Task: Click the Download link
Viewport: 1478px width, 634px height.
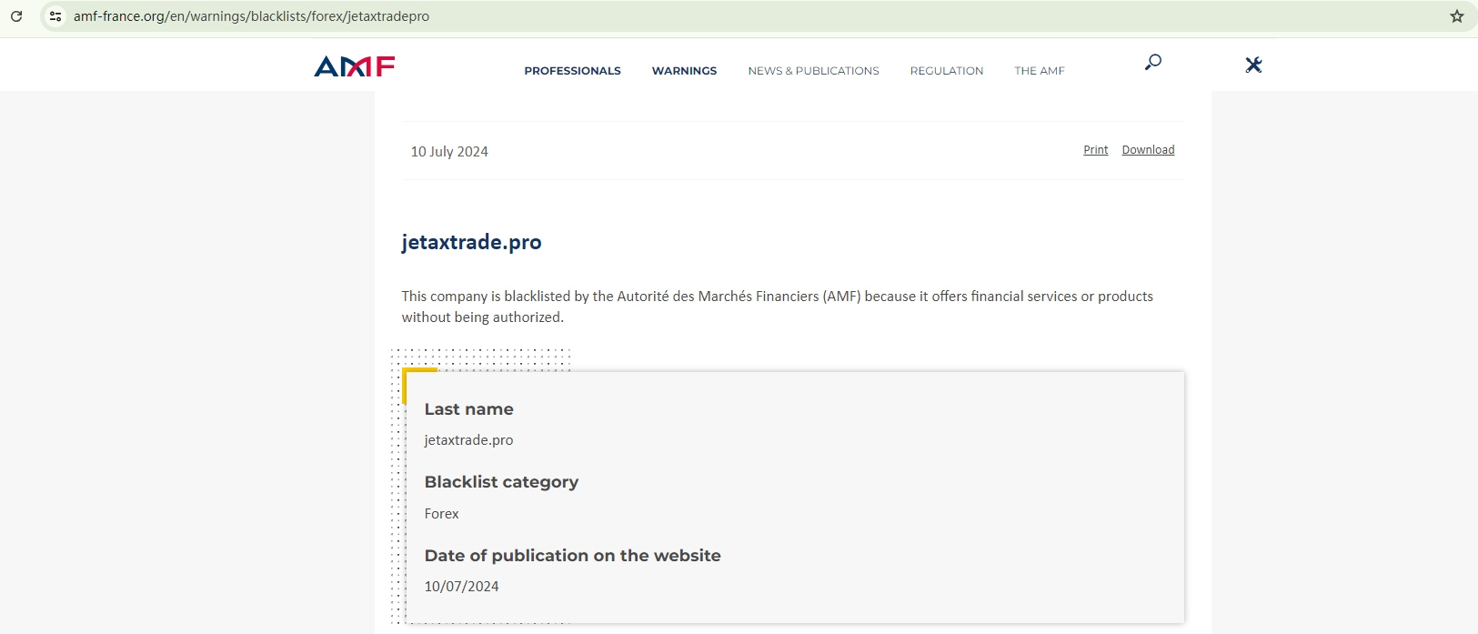Action: [1148, 150]
